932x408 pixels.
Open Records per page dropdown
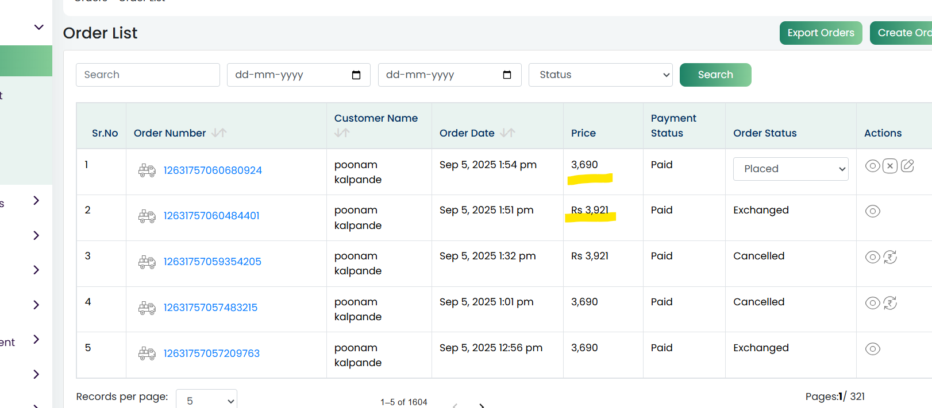pyautogui.click(x=206, y=401)
